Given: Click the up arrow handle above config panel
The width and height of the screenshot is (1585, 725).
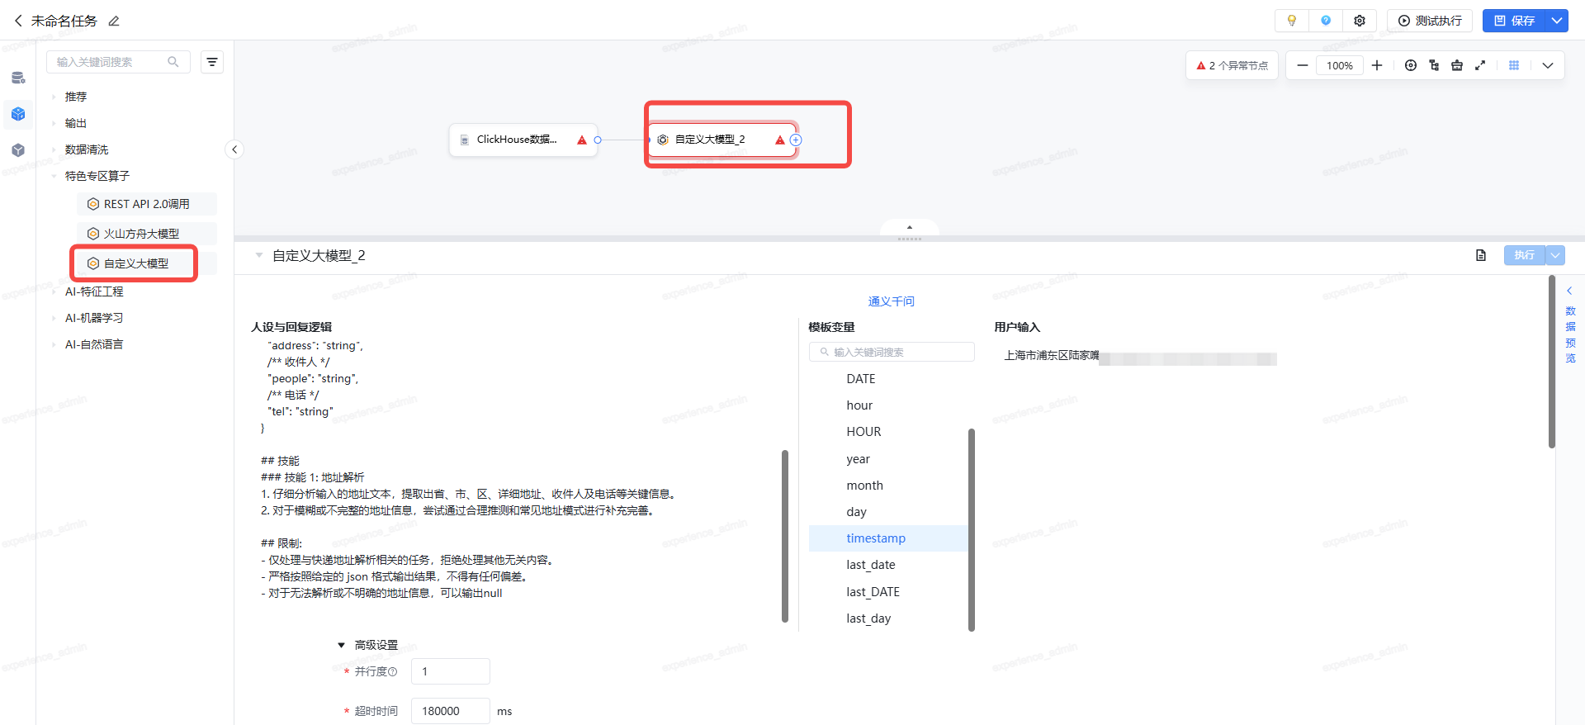Looking at the screenshot, I should point(910,227).
